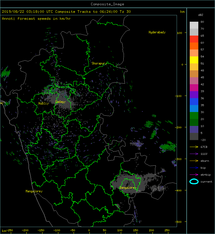Select the mauve pink swatch below 45 dBZ
Screen dimensions: 215x234
[194, 81]
